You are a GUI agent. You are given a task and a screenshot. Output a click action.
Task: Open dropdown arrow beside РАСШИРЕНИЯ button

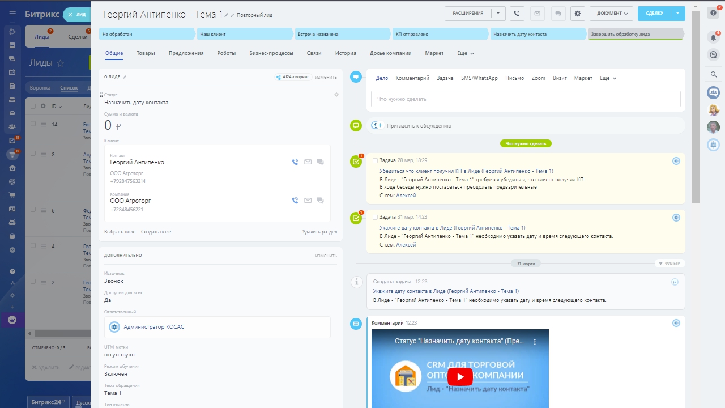click(498, 14)
